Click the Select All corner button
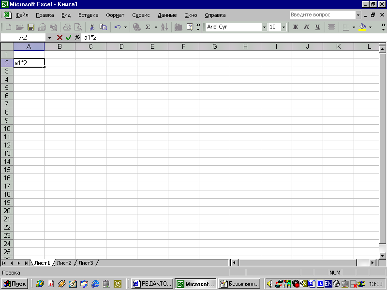 click(7, 46)
